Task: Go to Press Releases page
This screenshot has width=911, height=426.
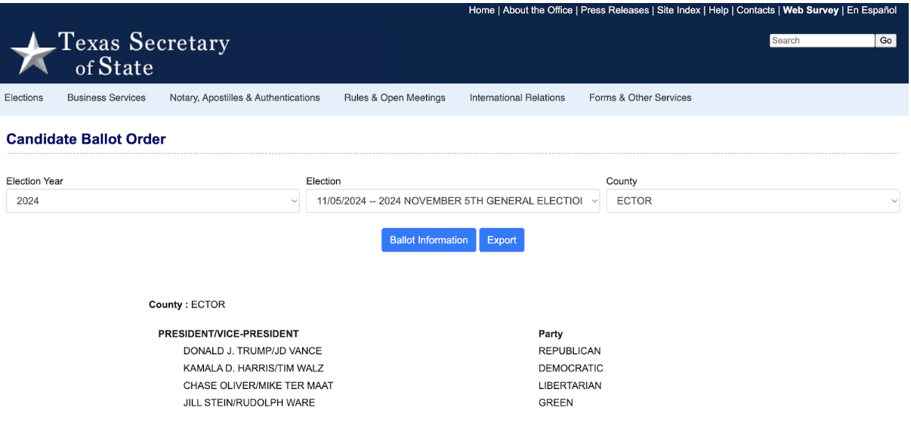Action: [x=615, y=11]
